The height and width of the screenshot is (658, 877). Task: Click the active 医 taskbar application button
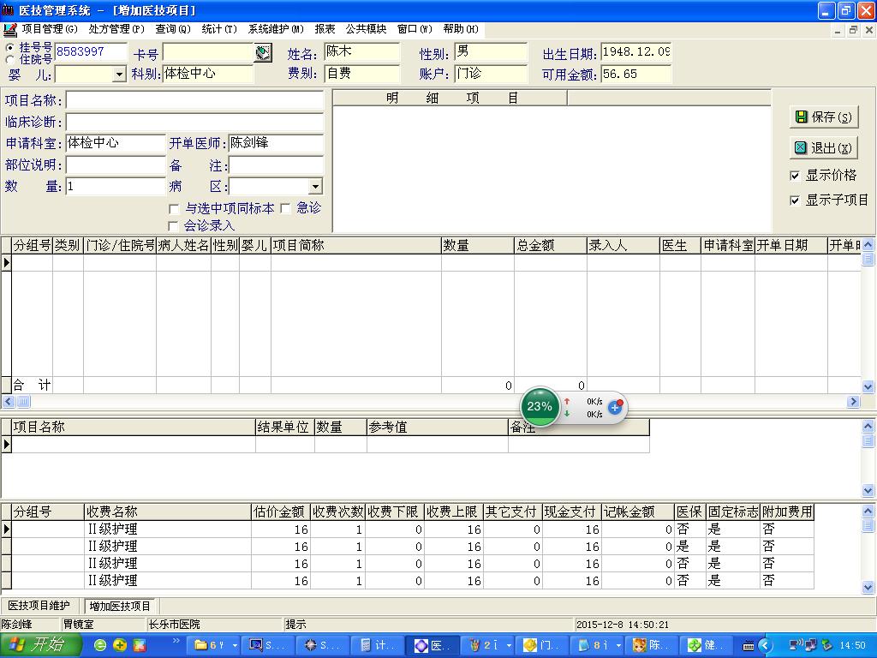433,645
